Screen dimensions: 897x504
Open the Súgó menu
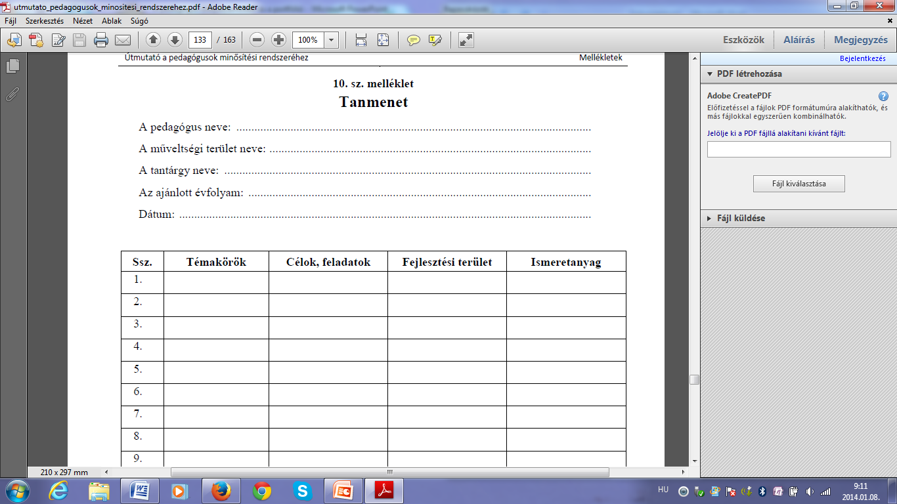tap(139, 21)
